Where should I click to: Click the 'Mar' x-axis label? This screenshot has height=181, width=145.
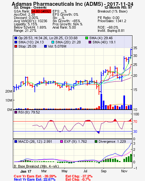(x=44, y=171)
